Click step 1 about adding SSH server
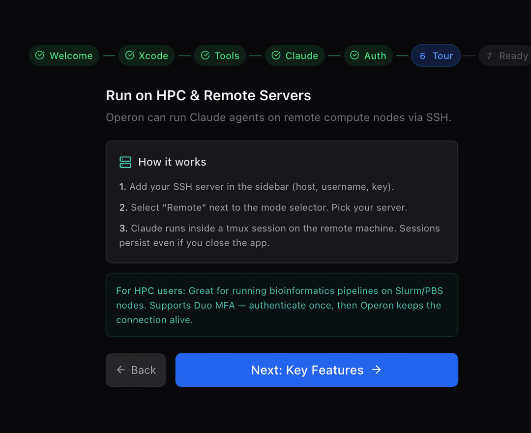The height and width of the screenshot is (433, 531). (x=256, y=187)
